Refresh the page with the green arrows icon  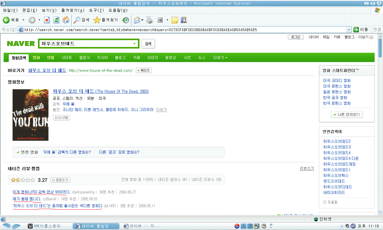56,20
